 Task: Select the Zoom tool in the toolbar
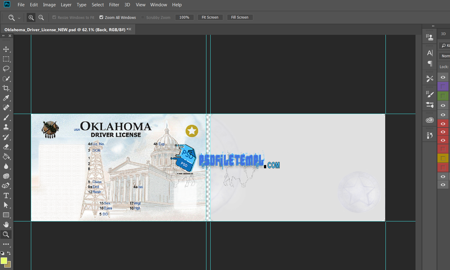(6, 234)
